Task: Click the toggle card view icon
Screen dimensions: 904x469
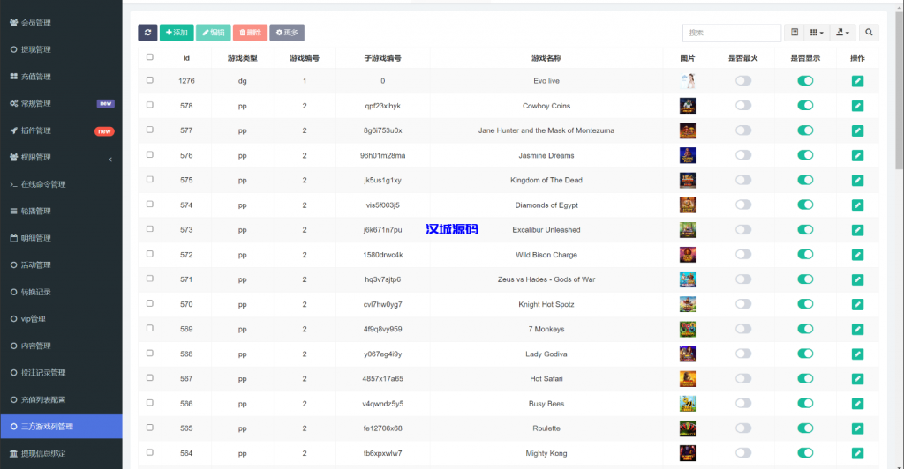Action: pos(795,33)
